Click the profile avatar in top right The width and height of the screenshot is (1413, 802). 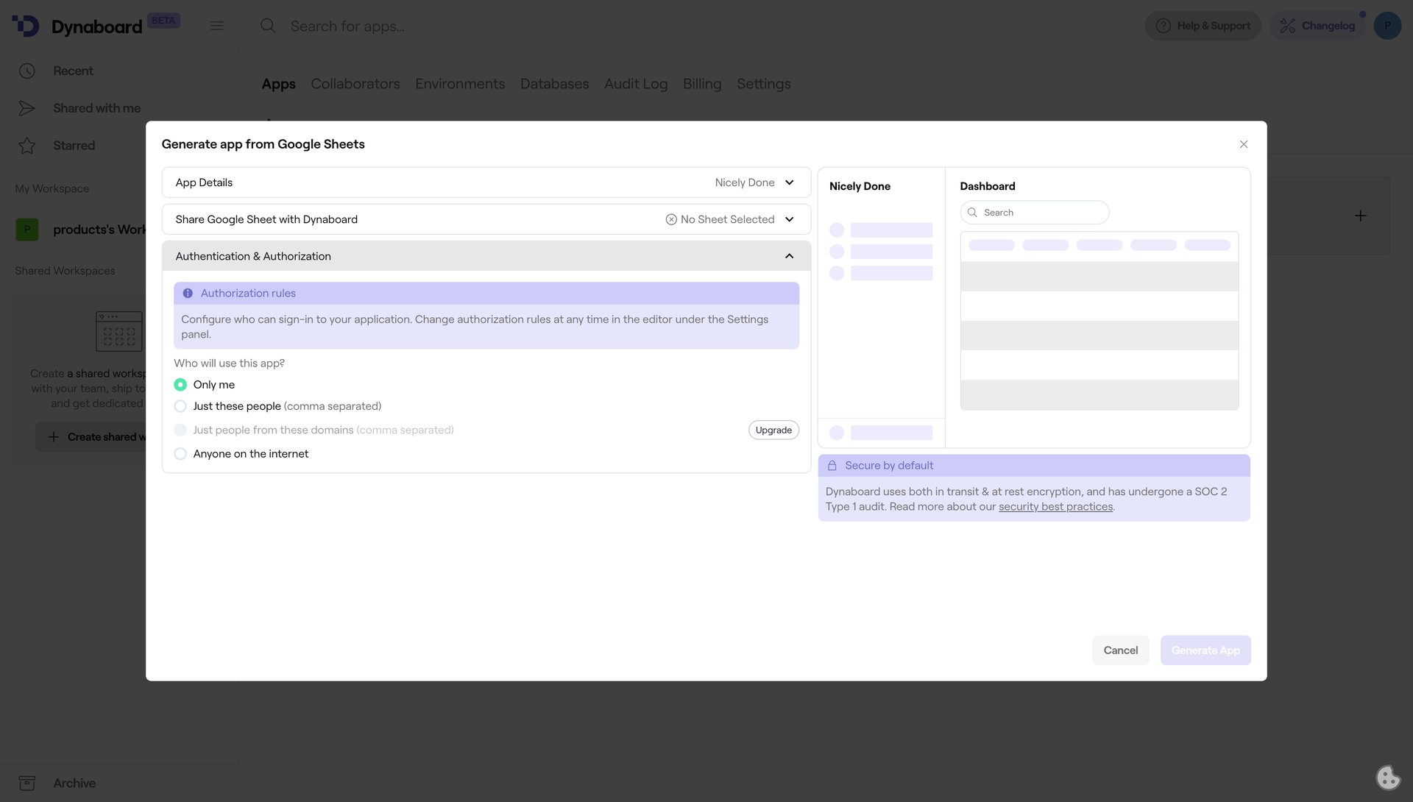pos(1388,25)
